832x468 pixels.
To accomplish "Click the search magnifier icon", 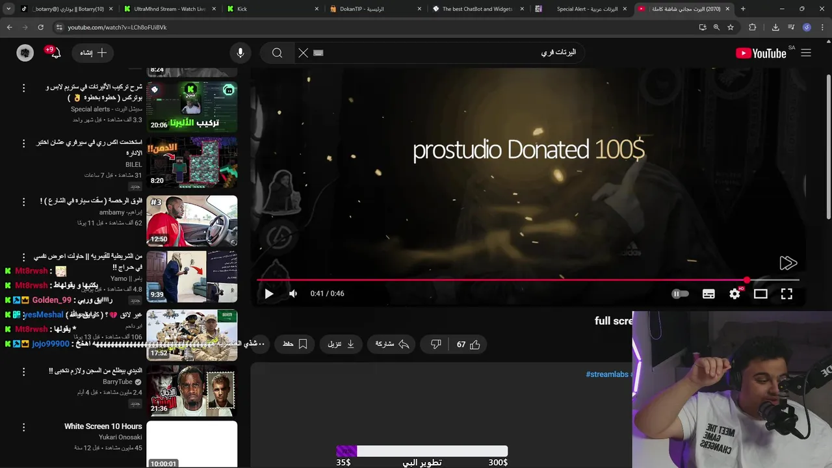I will [x=278, y=53].
